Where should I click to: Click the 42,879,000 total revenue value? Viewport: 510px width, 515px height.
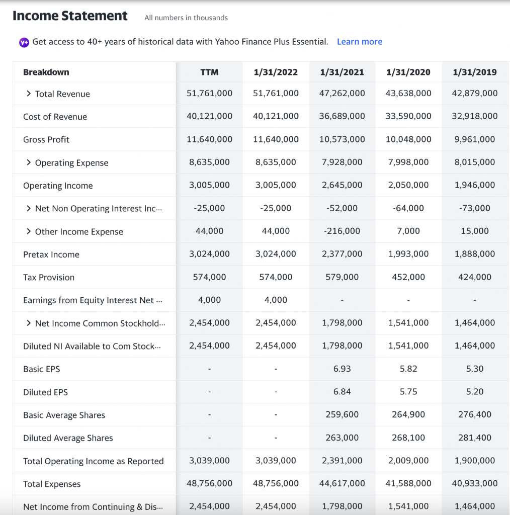[475, 93]
